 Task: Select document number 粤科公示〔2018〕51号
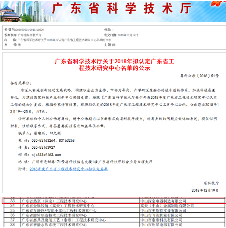(x=199, y=76)
